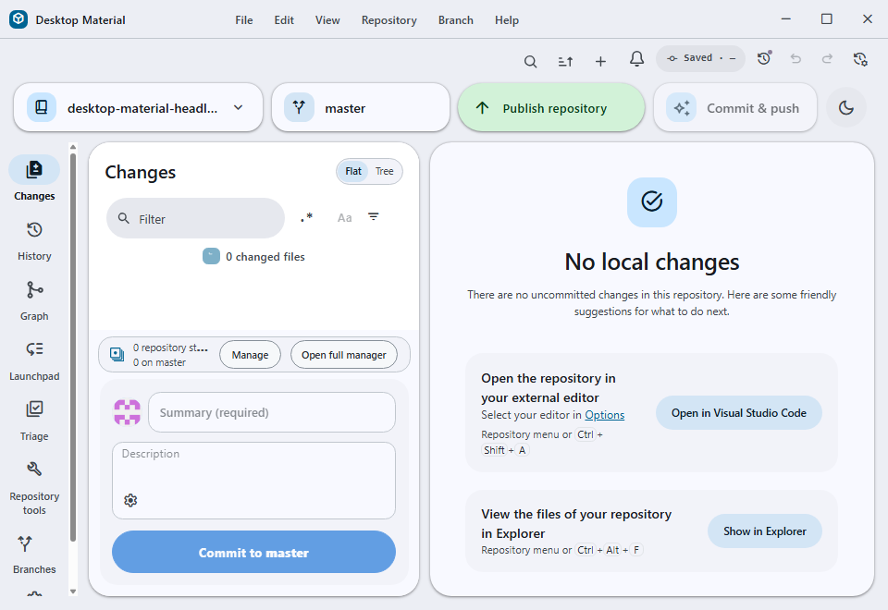The width and height of the screenshot is (888, 610).
Task: Click the Publish repository button
Action: coord(551,107)
